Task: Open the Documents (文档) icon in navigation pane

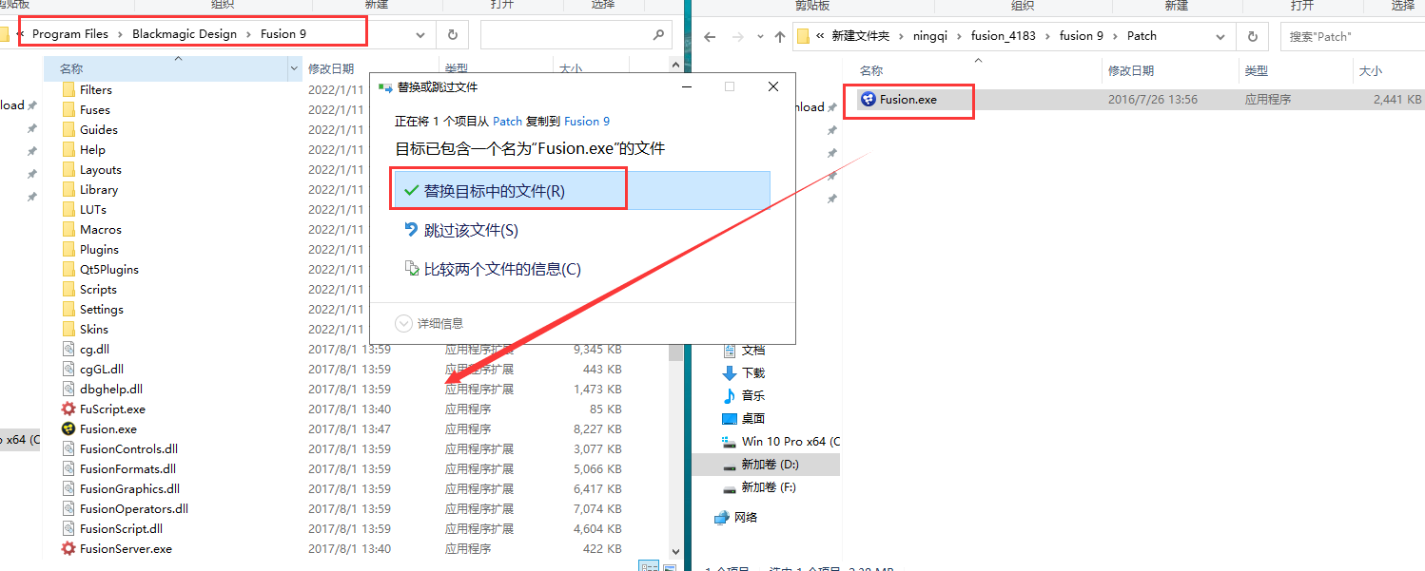Action: pyautogui.click(x=730, y=350)
